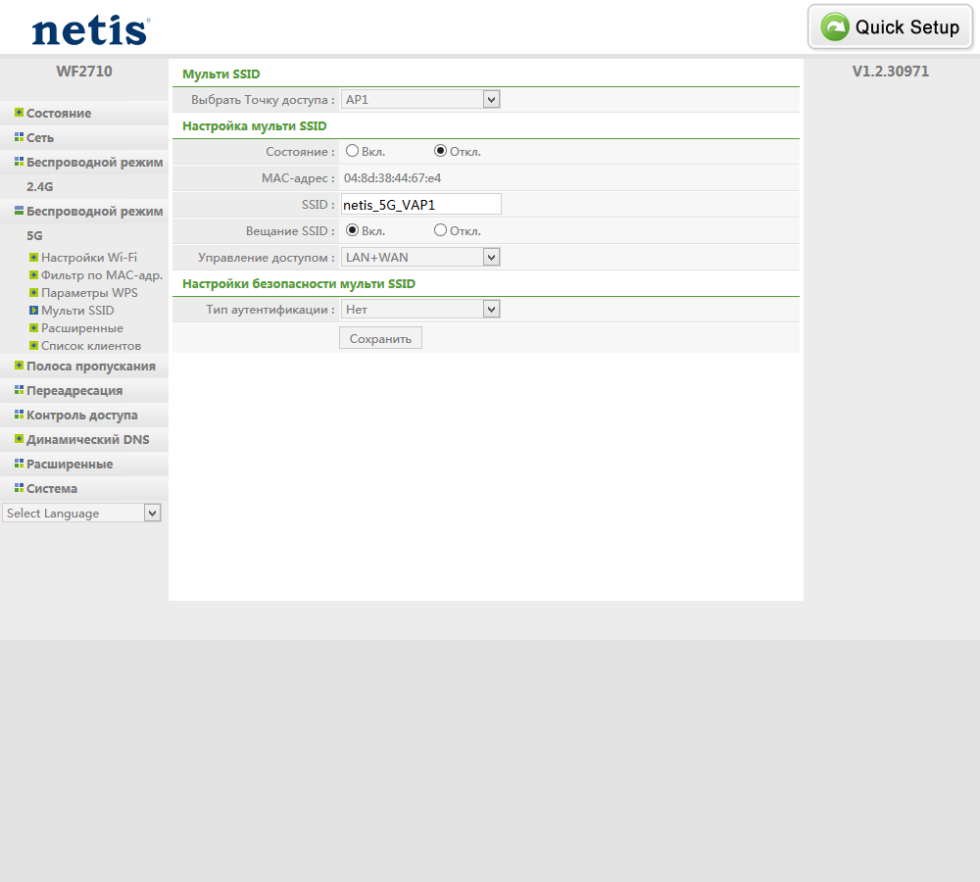Screen dimensions: 980x882
Task: Open the Select Language dropdown
Action: pos(81,513)
